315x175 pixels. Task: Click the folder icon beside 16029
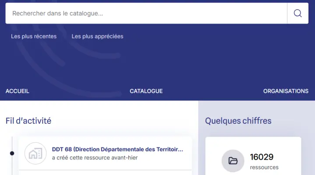[233, 161]
